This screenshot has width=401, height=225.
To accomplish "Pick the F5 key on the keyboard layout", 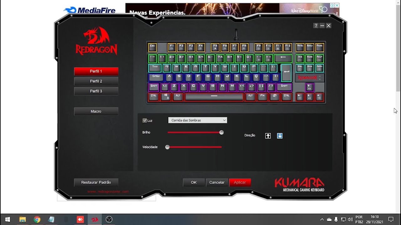I will click(215, 47).
